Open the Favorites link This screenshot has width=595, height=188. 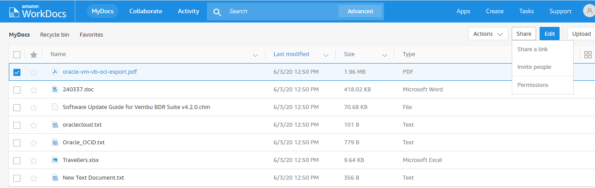point(91,34)
